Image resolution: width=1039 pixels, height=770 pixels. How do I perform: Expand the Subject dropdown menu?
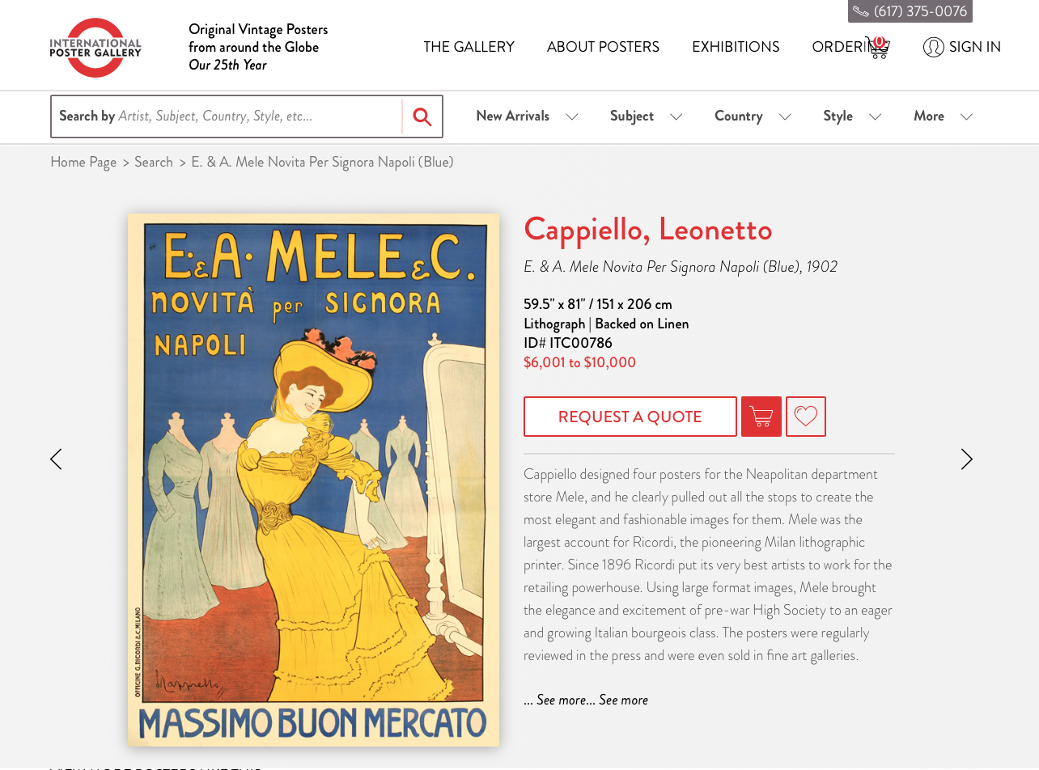coord(646,116)
